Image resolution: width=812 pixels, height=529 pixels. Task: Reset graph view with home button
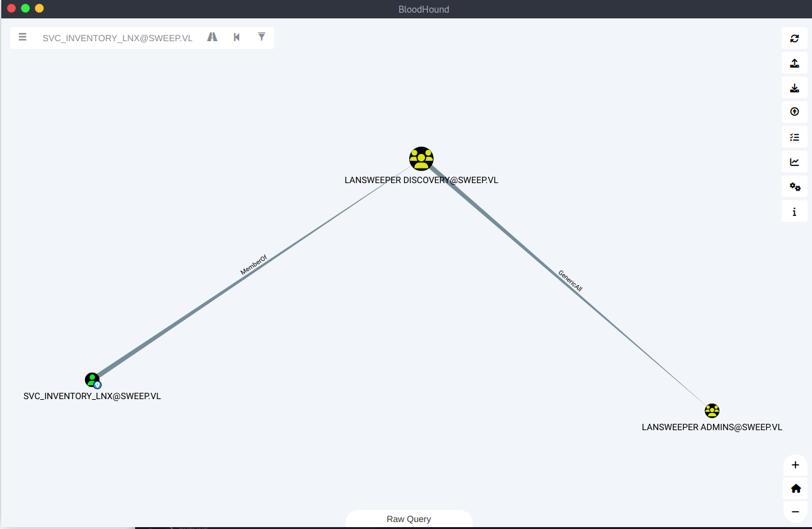pos(796,488)
